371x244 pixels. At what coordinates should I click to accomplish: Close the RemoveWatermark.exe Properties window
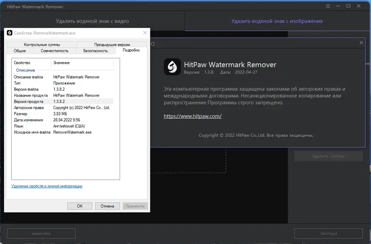click(145, 33)
